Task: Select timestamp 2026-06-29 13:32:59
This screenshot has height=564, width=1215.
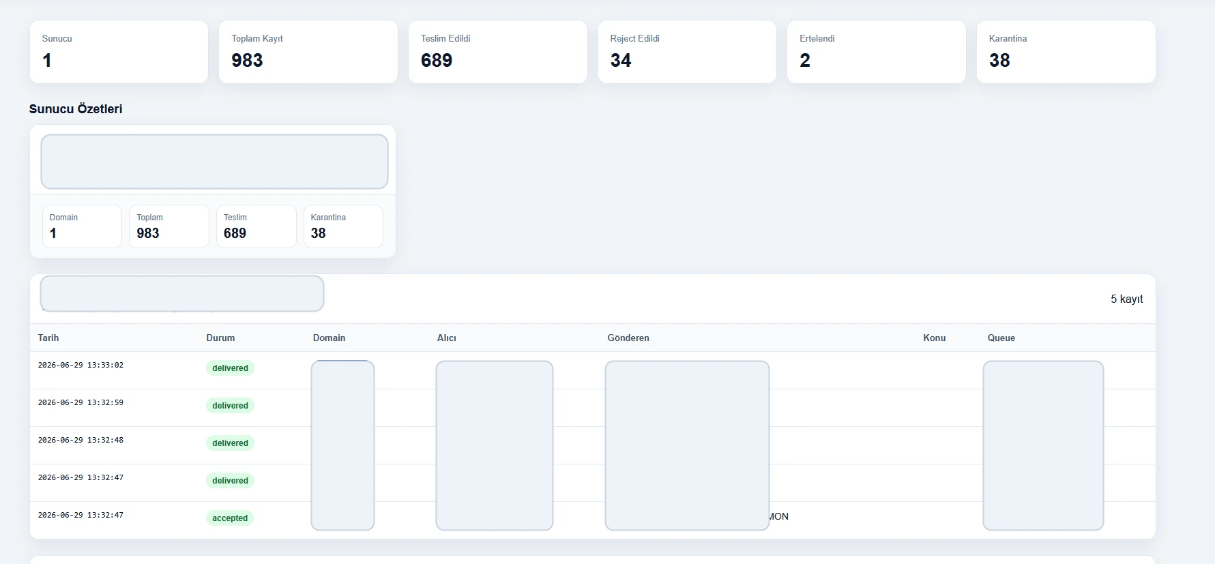Action: 80,403
